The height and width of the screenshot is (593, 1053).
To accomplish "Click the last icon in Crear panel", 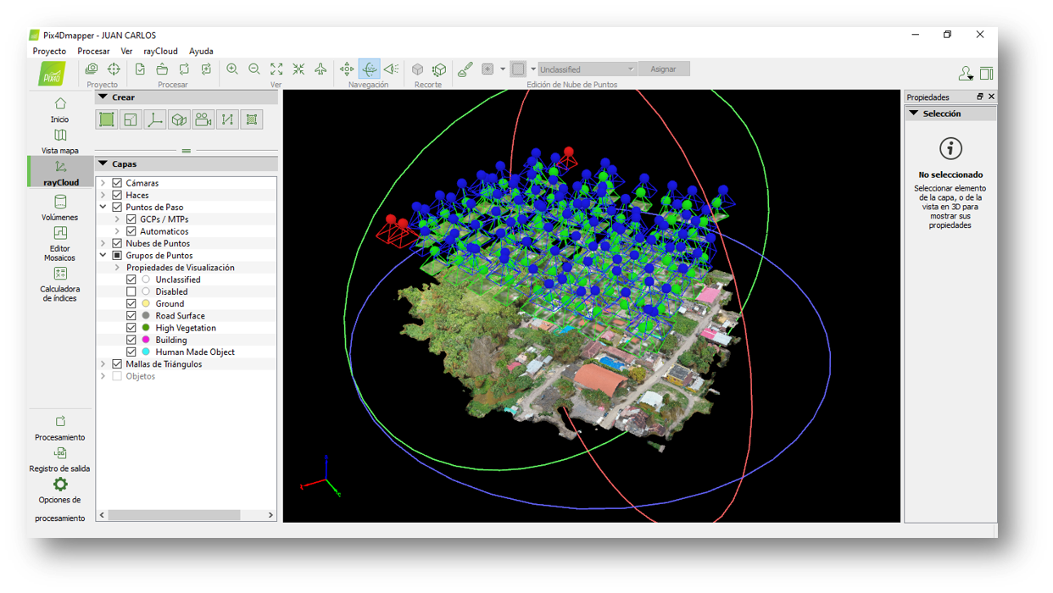I will click(x=252, y=119).
